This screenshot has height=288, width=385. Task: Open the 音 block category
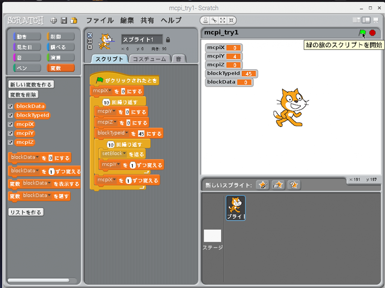[27, 58]
